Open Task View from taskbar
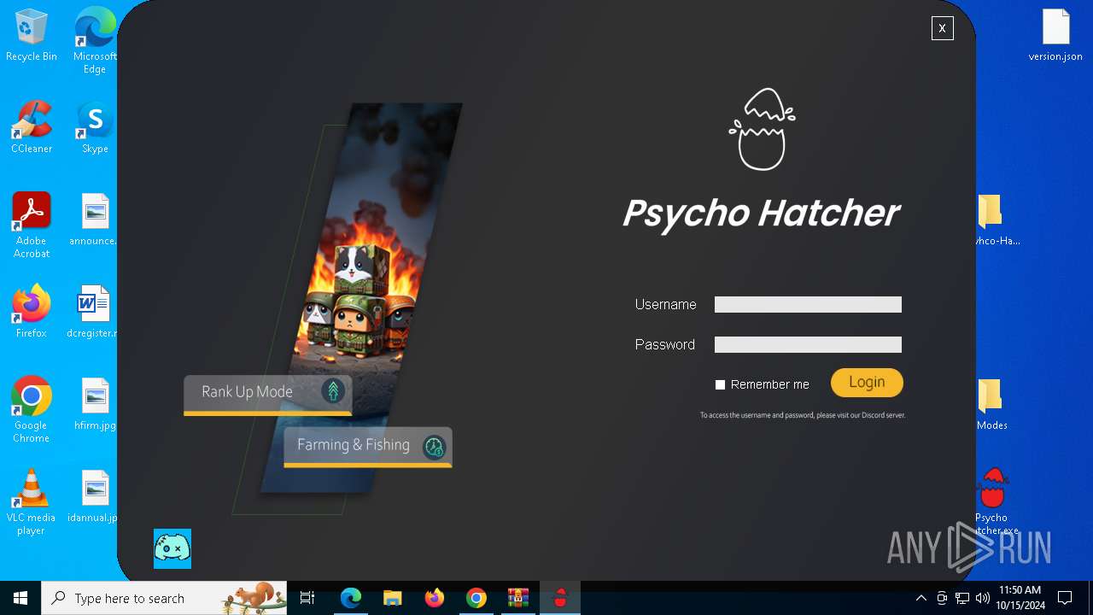The height and width of the screenshot is (615, 1093). click(x=307, y=598)
